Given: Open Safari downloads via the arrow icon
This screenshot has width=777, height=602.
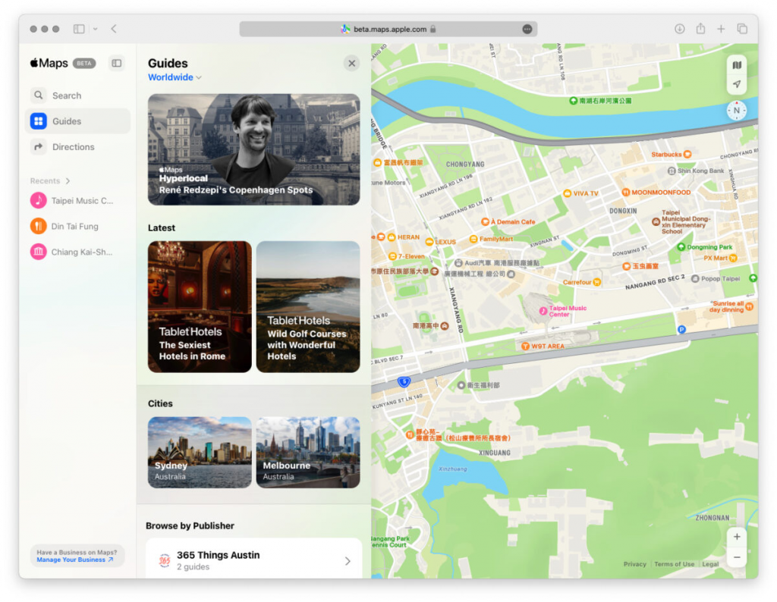Looking at the screenshot, I should point(678,29).
